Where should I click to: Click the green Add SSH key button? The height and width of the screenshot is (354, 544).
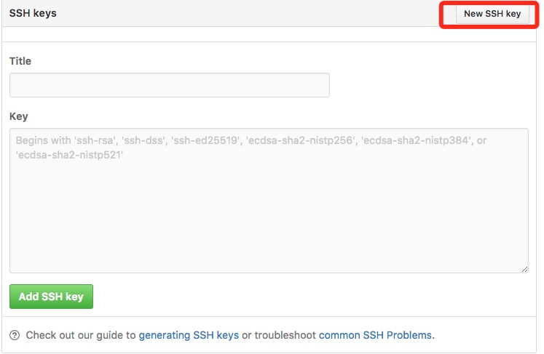click(x=52, y=297)
